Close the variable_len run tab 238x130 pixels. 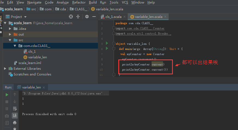coord(44,87)
